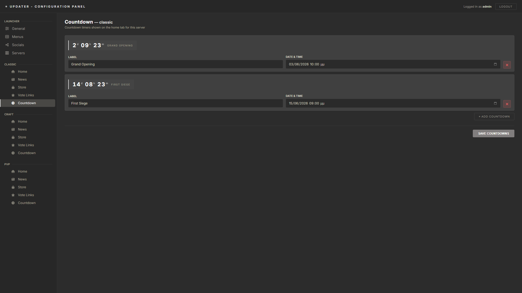Click the Grand Opening timer preview
This screenshot has width=522, height=293.
(x=102, y=45)
